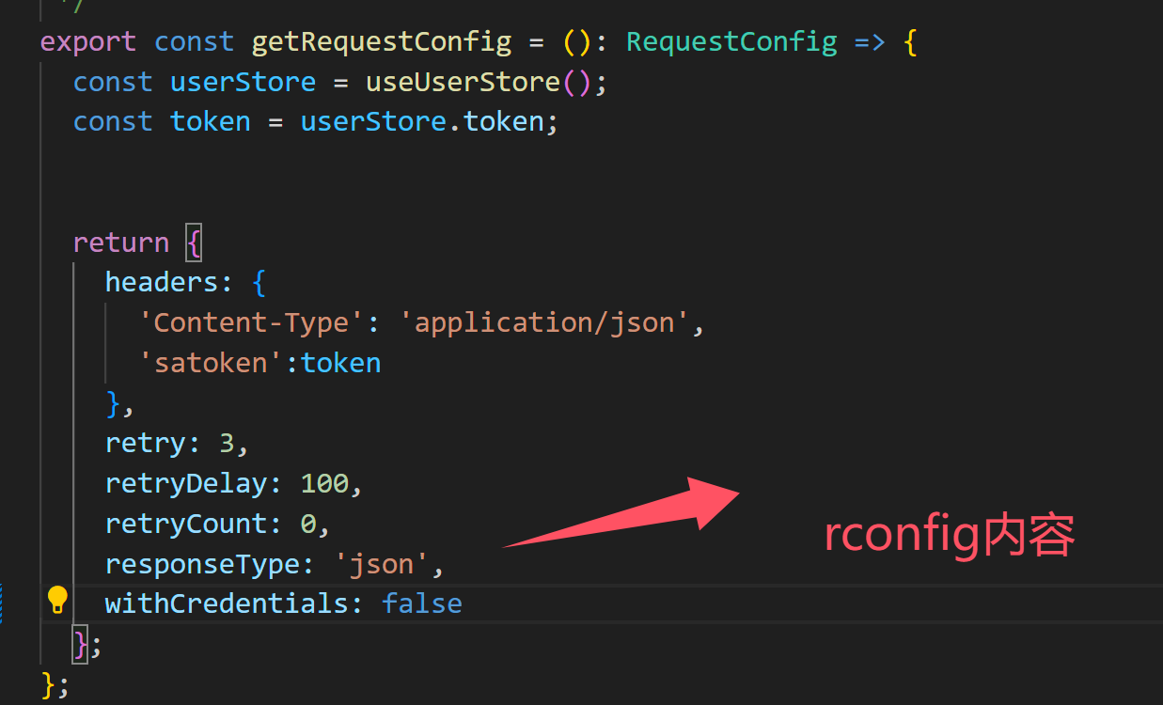This screenshot has width=1163, height=705.
Task: Click the 'satoken' key string
Action: (x=212, y=363)
